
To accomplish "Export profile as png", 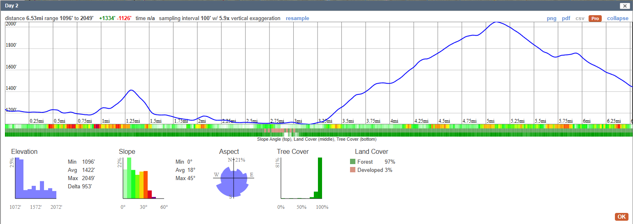I will point(551,18).
